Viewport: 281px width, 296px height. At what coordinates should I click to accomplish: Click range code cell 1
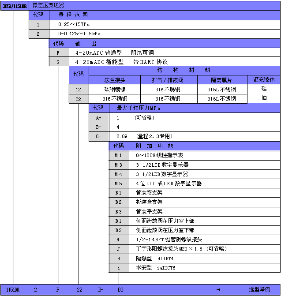(x=39, y=25)
